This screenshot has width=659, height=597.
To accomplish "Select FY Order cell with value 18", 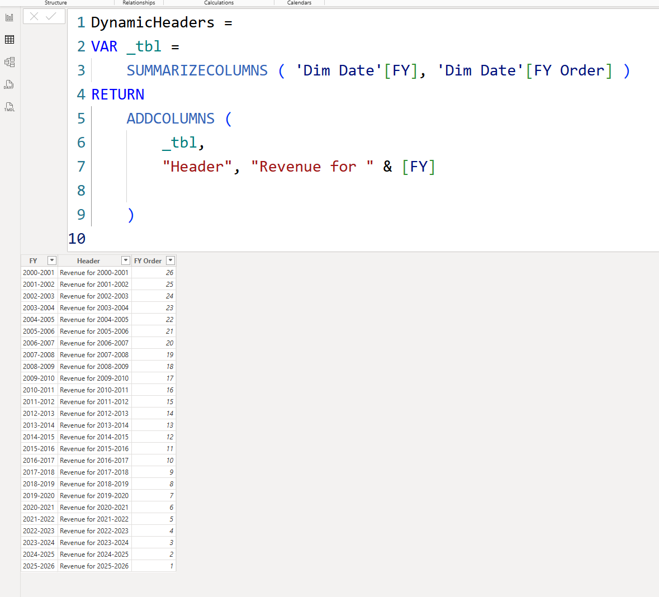I will point(154,367).
